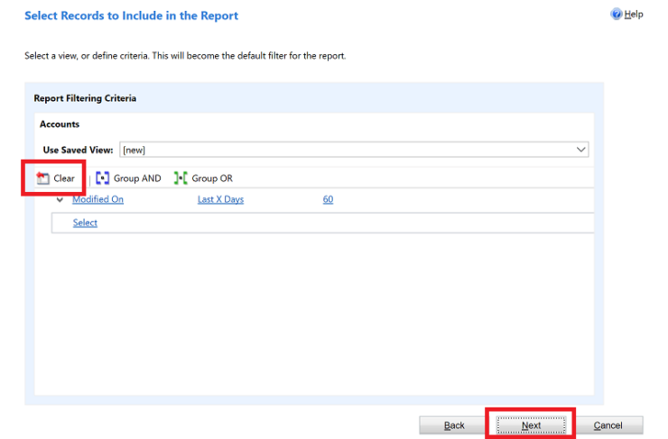
Task: Click the Accounts section heading
Action: pos(60,124)
